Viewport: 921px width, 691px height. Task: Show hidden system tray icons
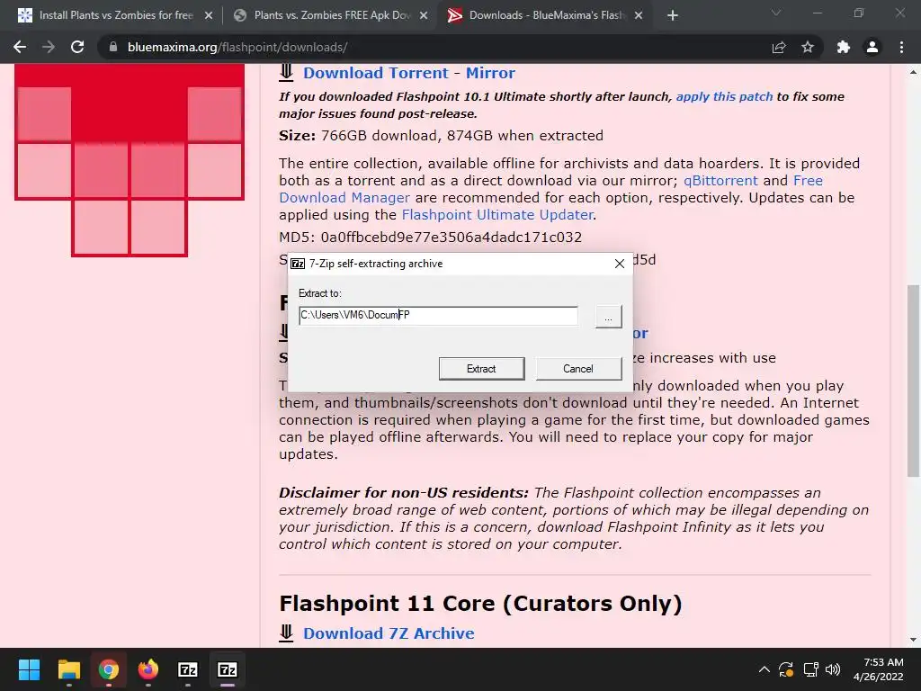(765, 669)
